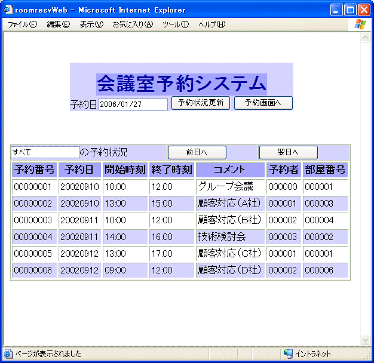Screen dimensions: 374x363
Task: Open the 表示(V) menu
Action: (x=91, y=24)
